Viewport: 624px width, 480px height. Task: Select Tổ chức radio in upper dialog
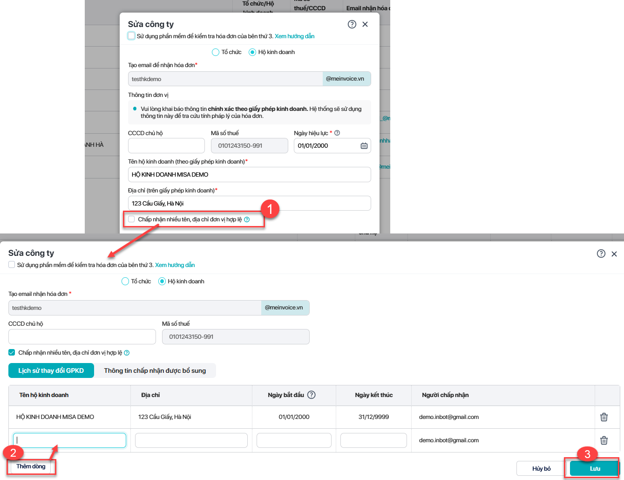216,52
